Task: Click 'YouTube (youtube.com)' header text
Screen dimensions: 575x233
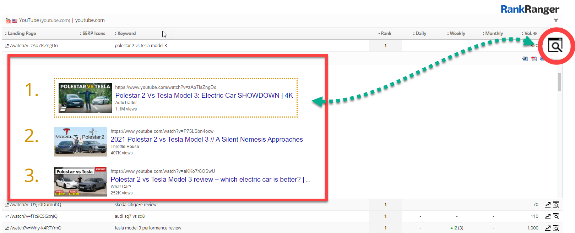Action: pos(45,20)
